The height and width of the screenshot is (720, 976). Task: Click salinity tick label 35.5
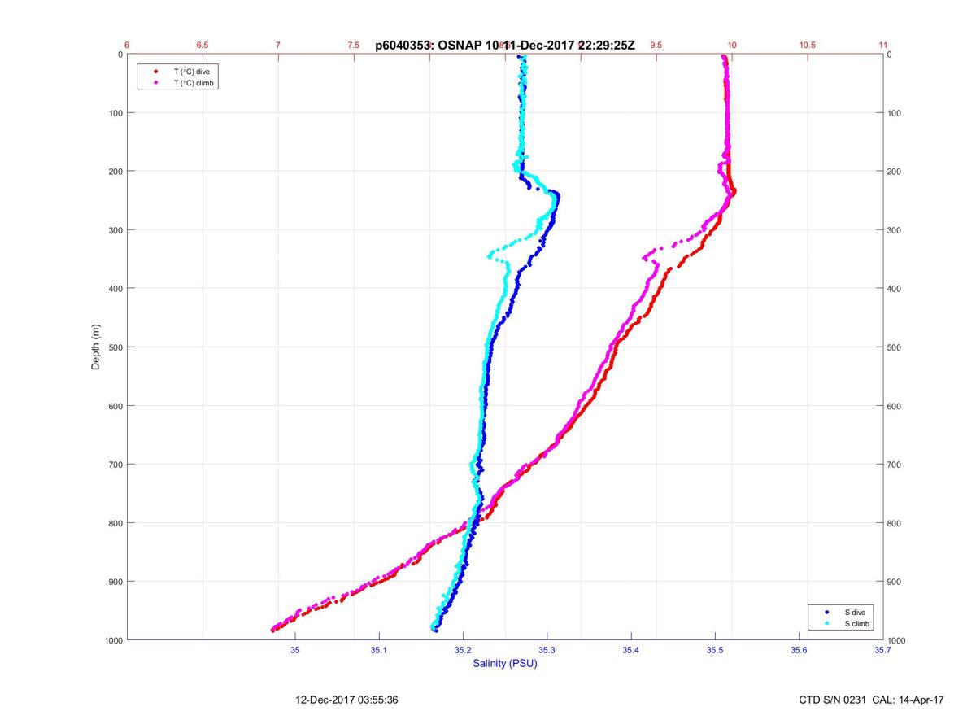[x=715, y=650]
